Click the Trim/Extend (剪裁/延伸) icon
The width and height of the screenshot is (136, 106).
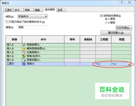[x=24, y=56]
